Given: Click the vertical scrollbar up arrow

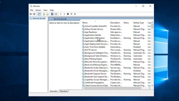Looking at the screenshot, I should click(152, 22).
